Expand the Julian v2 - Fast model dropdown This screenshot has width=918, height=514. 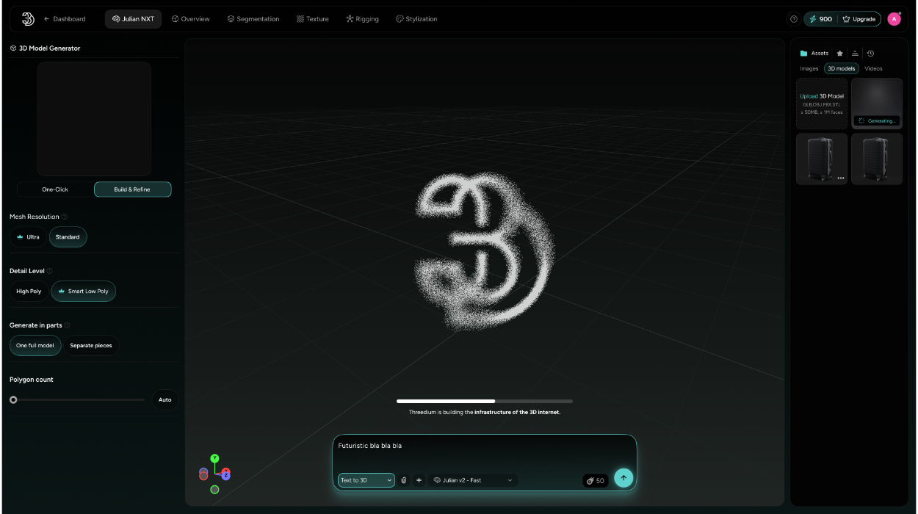point(473,480)
